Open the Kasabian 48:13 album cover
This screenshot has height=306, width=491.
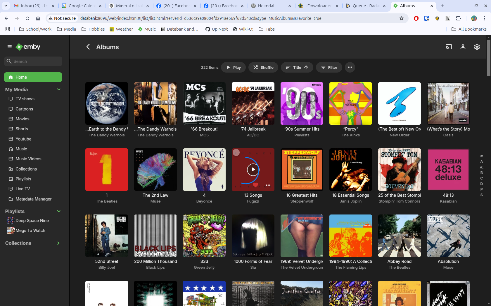point(448,170)
